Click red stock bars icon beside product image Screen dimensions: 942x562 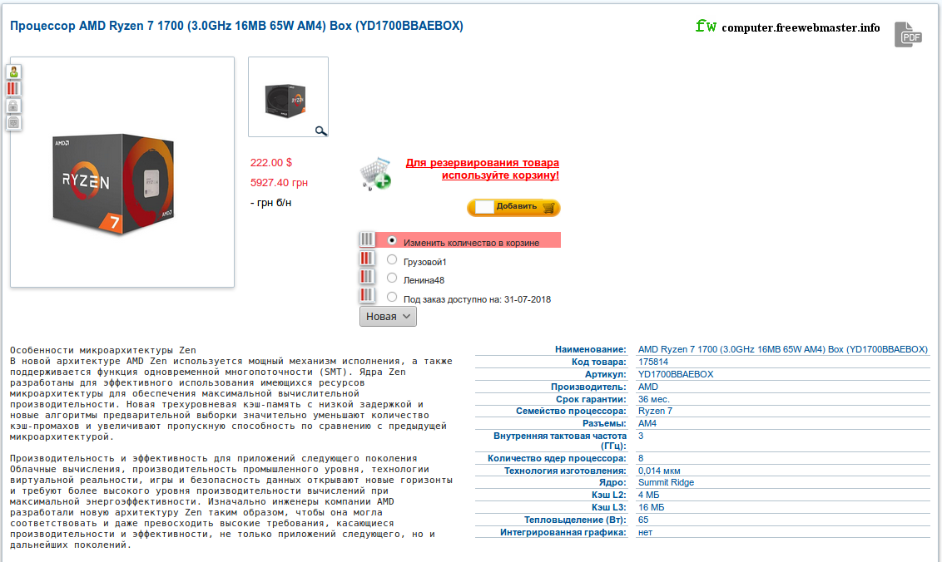13,89
